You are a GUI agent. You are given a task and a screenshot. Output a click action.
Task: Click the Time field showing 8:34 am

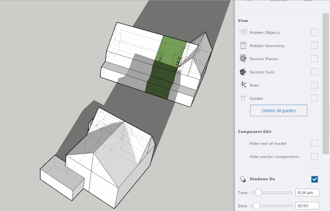point(307,192)
